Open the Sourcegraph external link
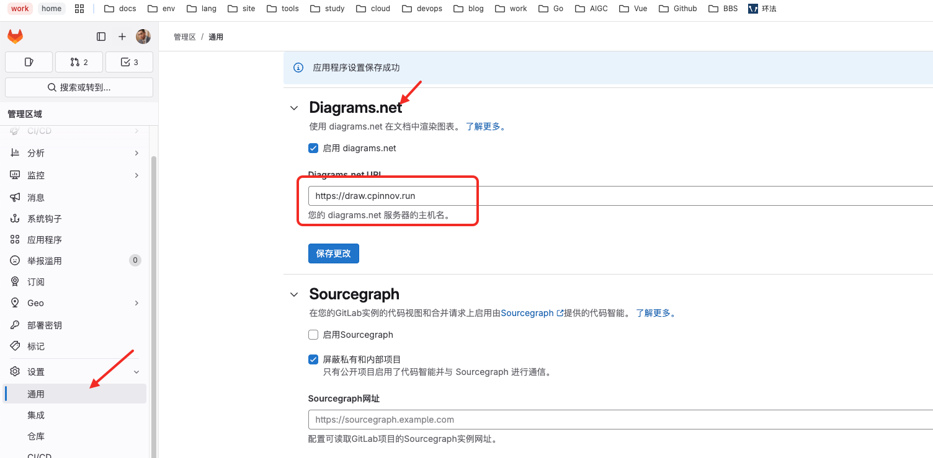The image size is (933, 458). tap(532, 313)
